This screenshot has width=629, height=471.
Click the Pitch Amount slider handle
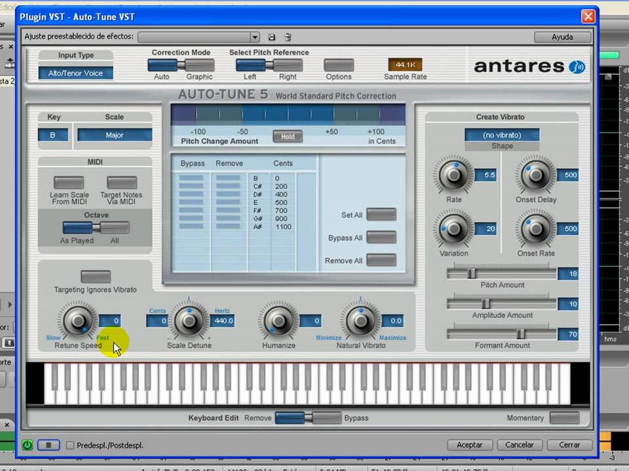point(472,273)
